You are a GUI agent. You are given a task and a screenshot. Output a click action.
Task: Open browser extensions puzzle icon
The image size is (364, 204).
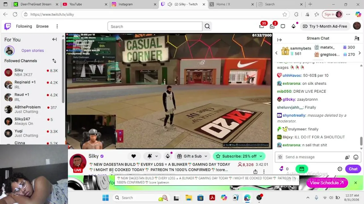click(x=296, y=14)
